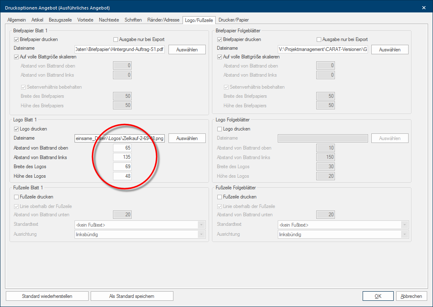Enable Ausgabe nur bei Export for Folgeblätter
The width and height of the screenshot is (433, 307).
click(319, 40)
